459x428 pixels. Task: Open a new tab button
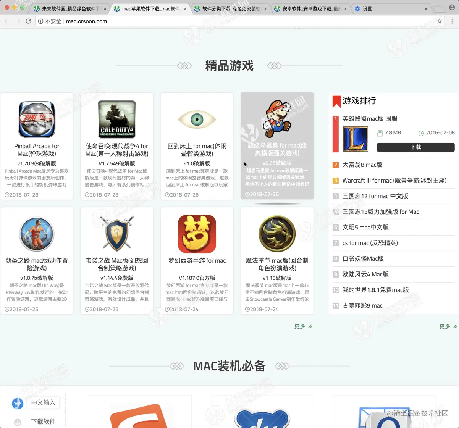tap(439, 9)
